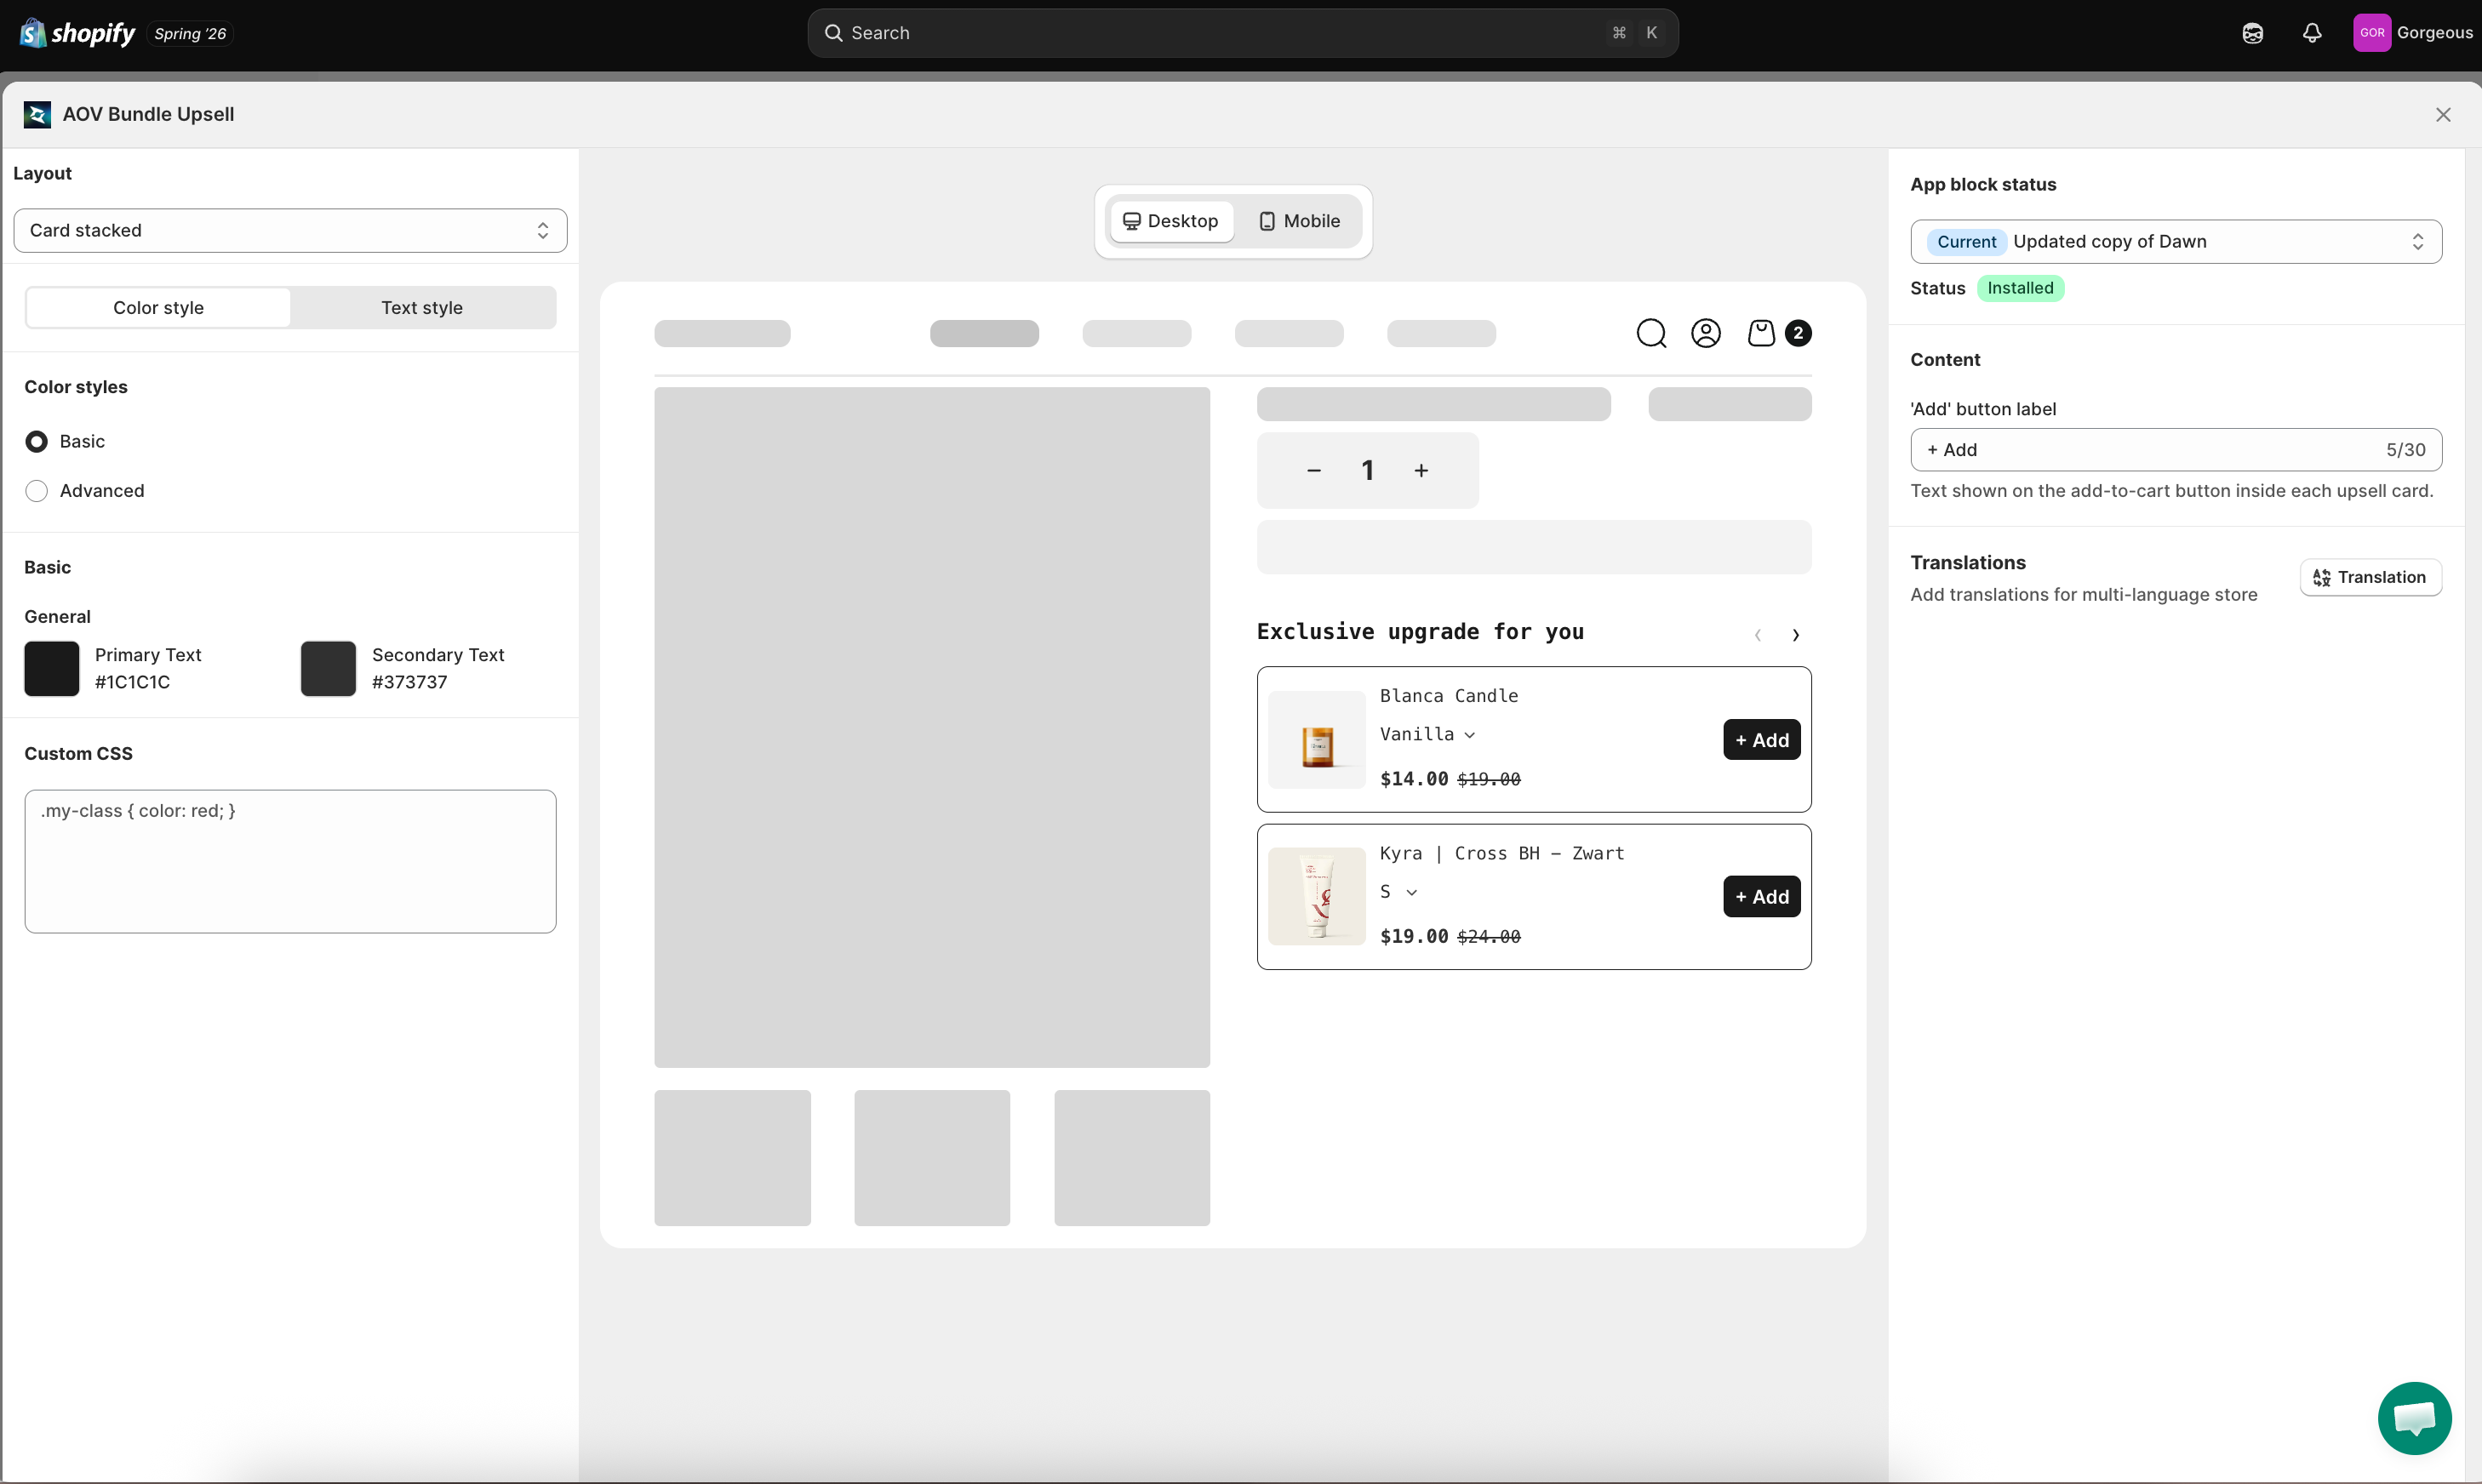Click the $14.00 price text
Image resolution: width=2482 pixels, height=1484 pixels.
1414,779
